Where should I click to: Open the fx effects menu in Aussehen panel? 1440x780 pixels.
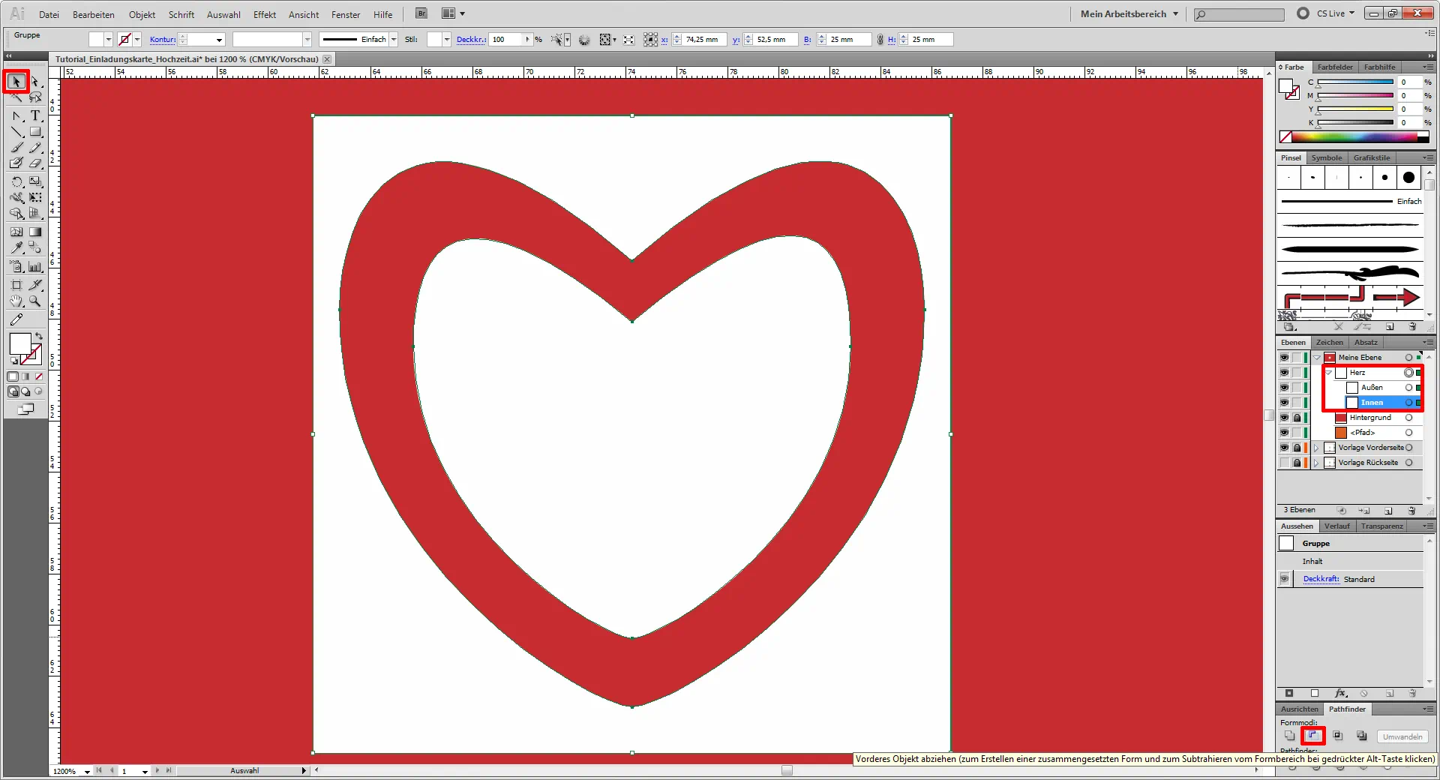click(1341, 694)
